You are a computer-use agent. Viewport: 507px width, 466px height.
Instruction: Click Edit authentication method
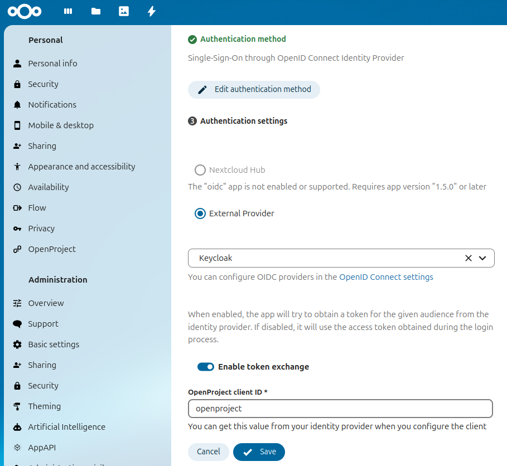coord(254,89)
